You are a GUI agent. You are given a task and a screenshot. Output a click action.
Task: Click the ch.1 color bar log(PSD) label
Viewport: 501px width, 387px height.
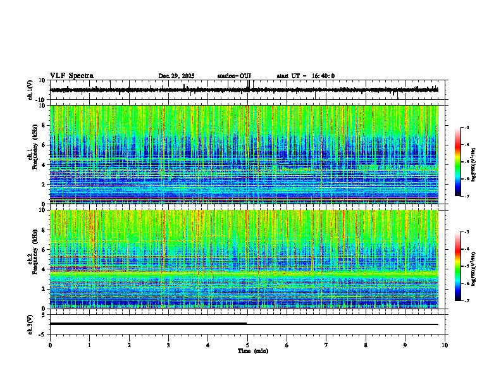tap(474, 165)
